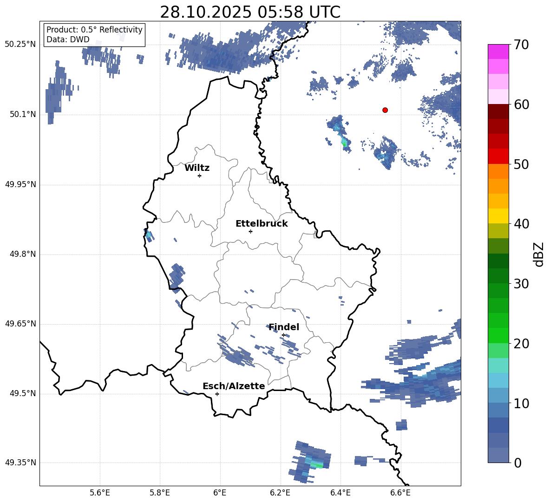Click the Esch/Alzette location cross marker
The width and height of the screenshot is (550, 502).
217,394
